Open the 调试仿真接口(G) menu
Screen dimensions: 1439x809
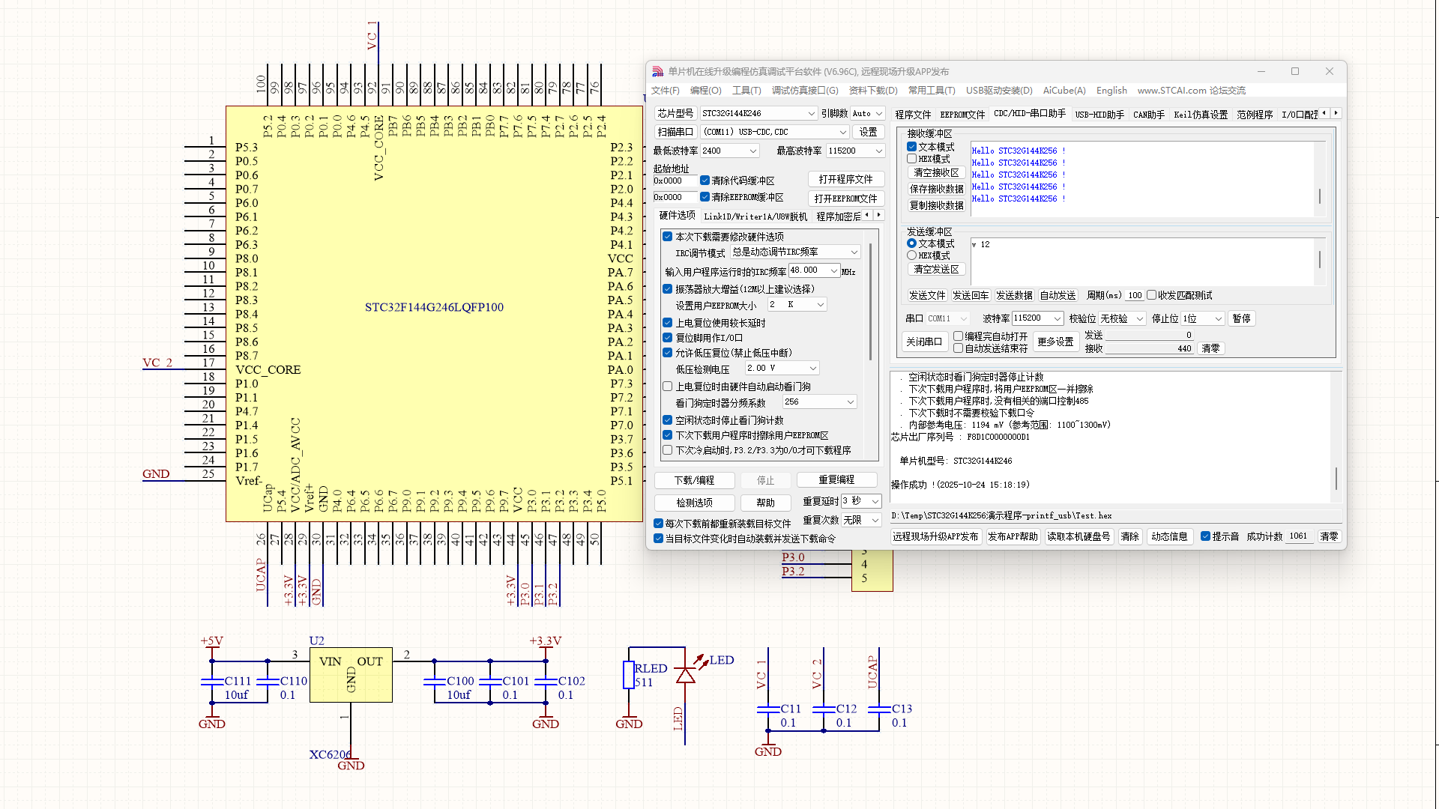(x=805, y=91)
